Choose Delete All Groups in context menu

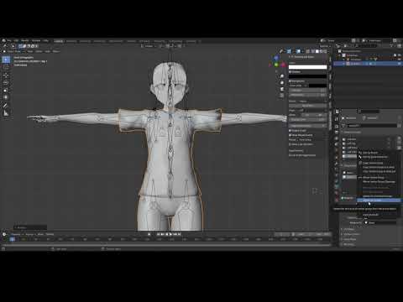click(x=379, y=200)
